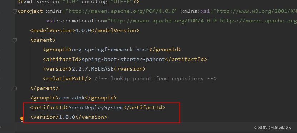
Task: Click spring-boot-starter-parent artifactId text
Action: pos(125,59)
